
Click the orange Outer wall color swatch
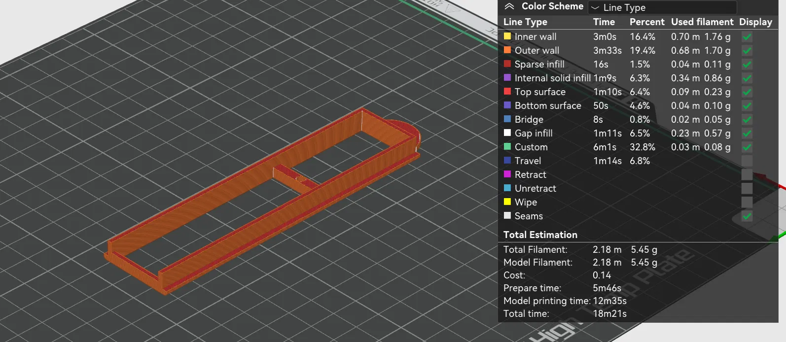pyautogui.click(x=507, y=50)
